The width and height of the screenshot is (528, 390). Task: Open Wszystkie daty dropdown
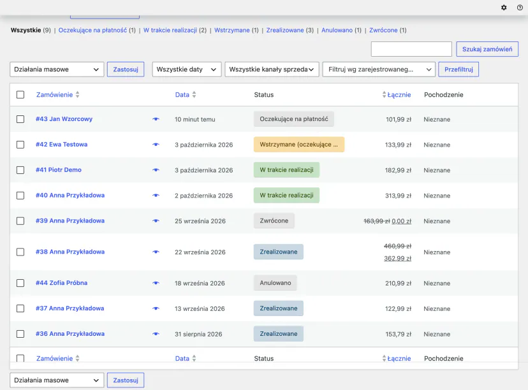[187, 69]
